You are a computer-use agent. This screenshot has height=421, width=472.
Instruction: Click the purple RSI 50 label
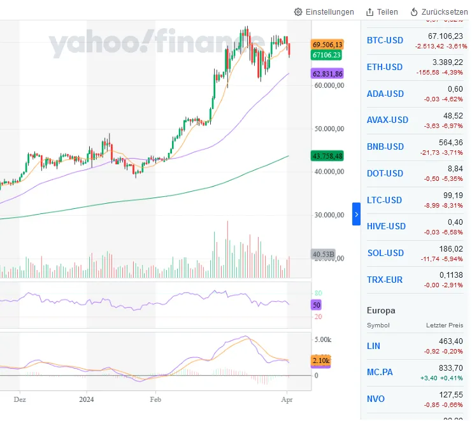click(317, 305)
